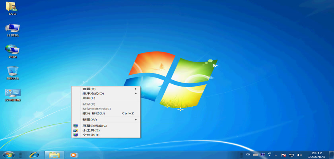Launch Windows Media Player from taskbar
The height and width of the screenshot is (159, 334).
[x=74, y=155]
